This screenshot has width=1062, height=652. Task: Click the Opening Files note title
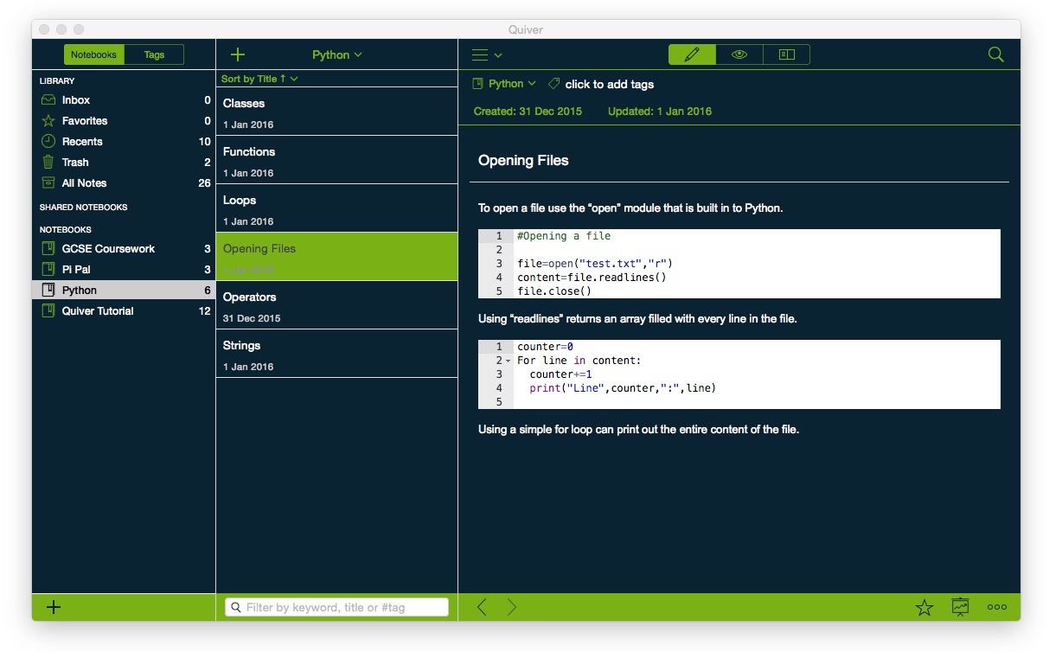coord(523,161)
